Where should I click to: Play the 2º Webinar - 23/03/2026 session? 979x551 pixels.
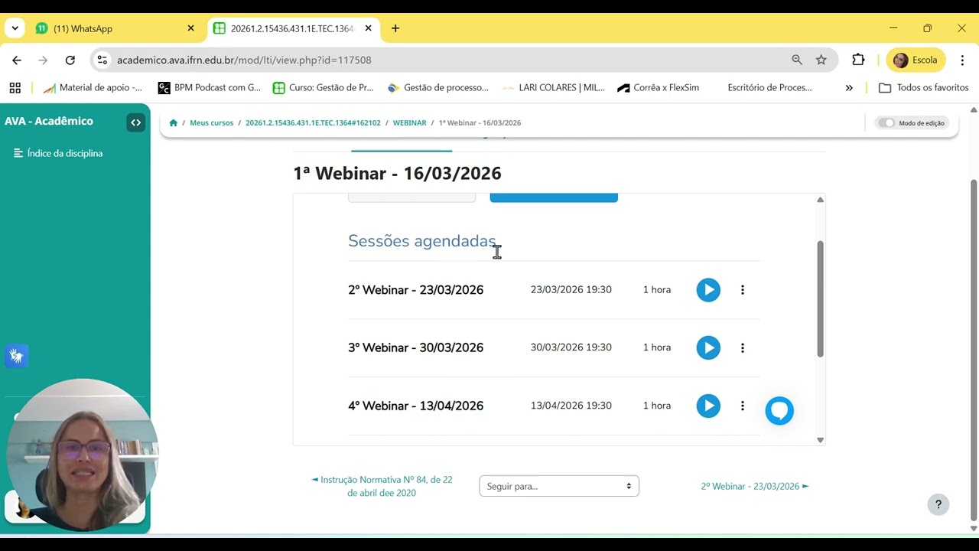[708, 290]
